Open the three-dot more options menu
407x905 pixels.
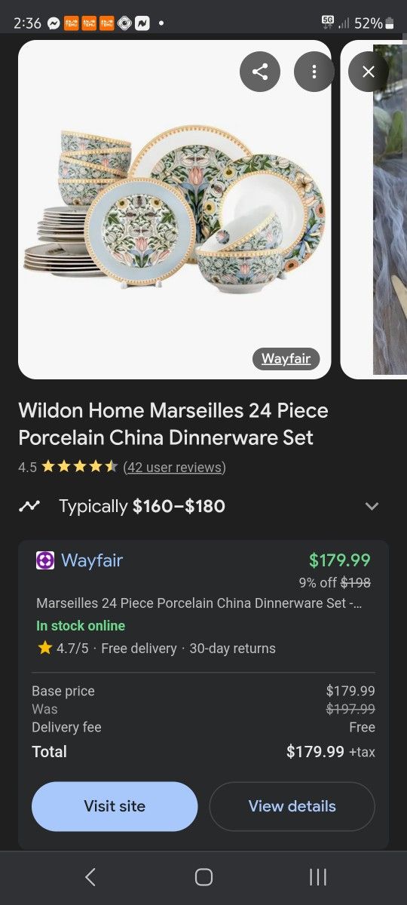314,72
